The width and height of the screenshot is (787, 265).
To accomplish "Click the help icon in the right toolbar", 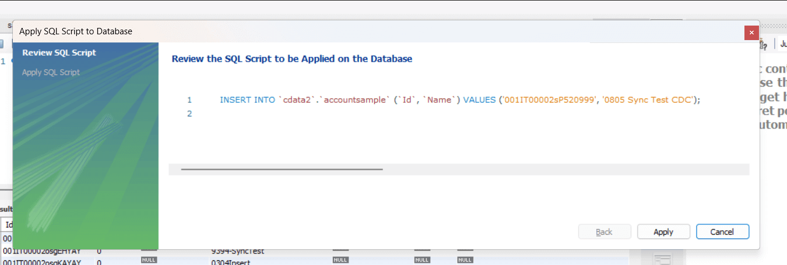I will 764,45.
